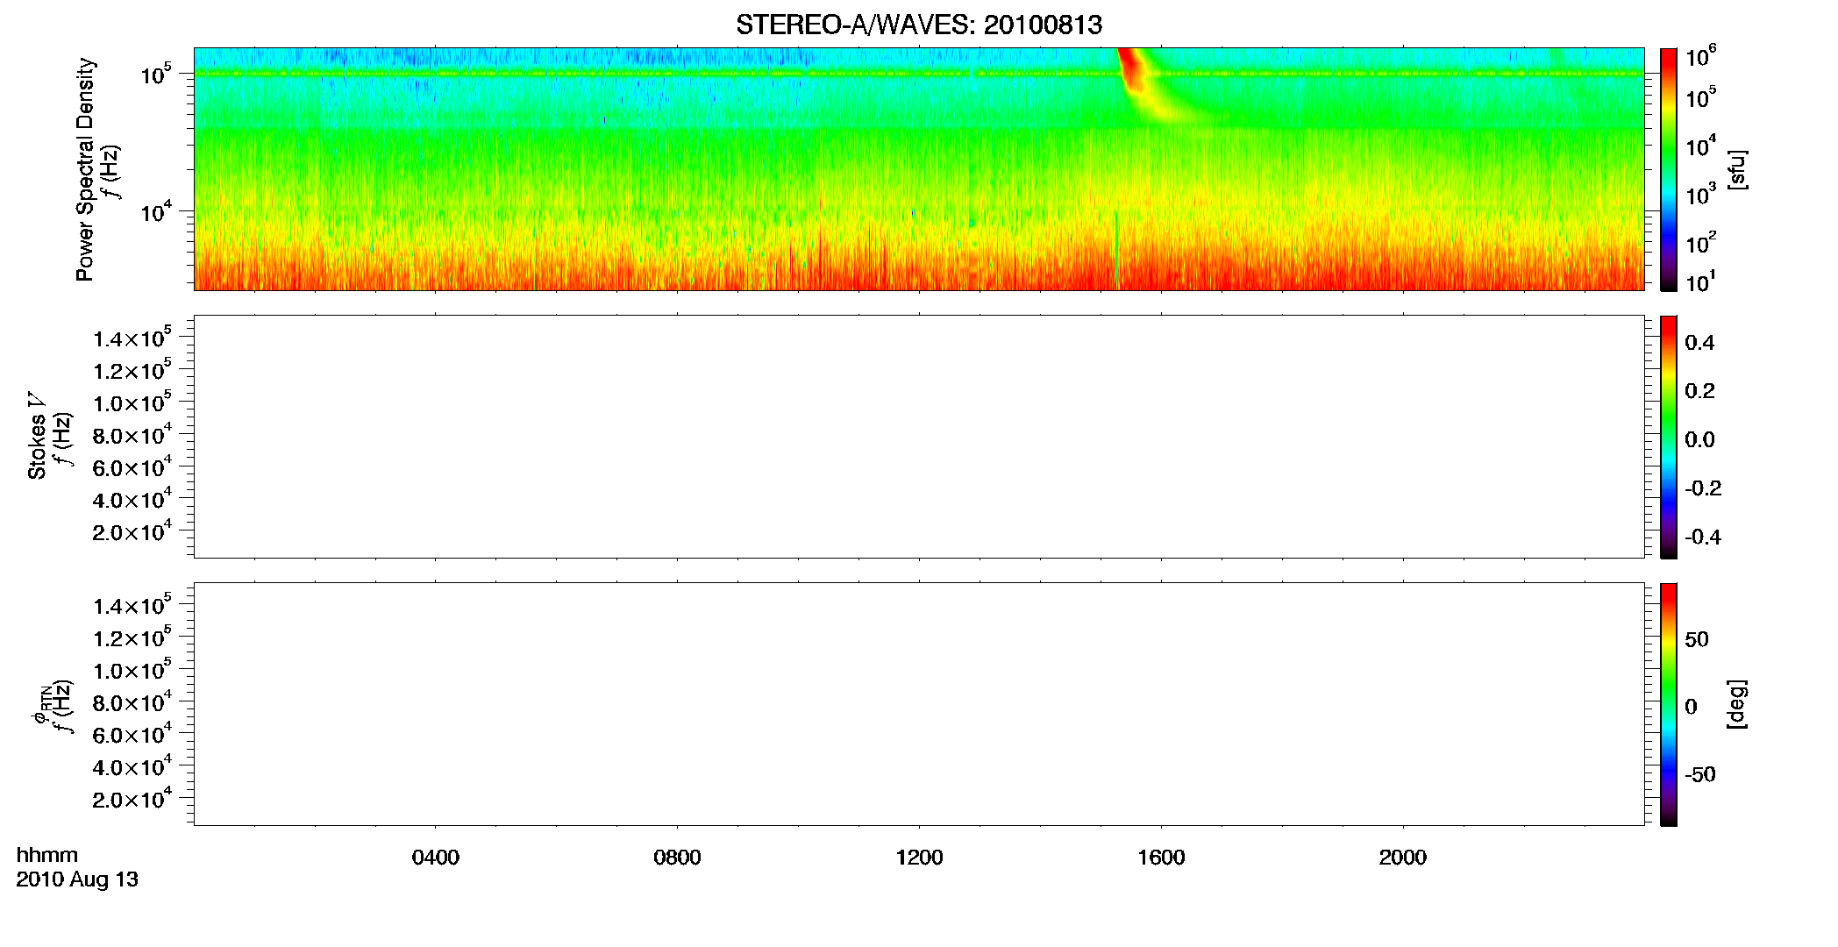Click the 2.0×10^4 tick in phi panel

click(132, 797)
